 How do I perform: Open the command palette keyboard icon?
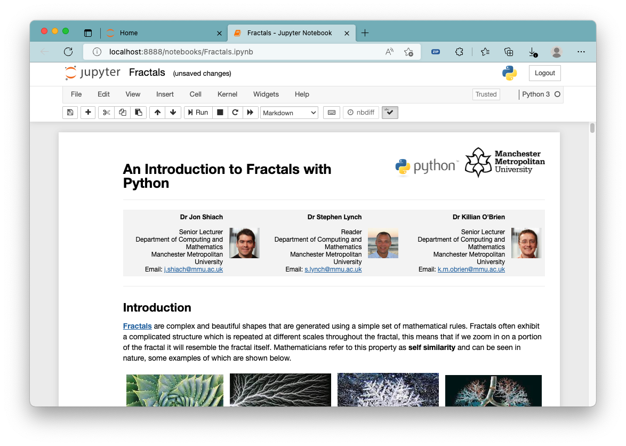tap(331, 113)
